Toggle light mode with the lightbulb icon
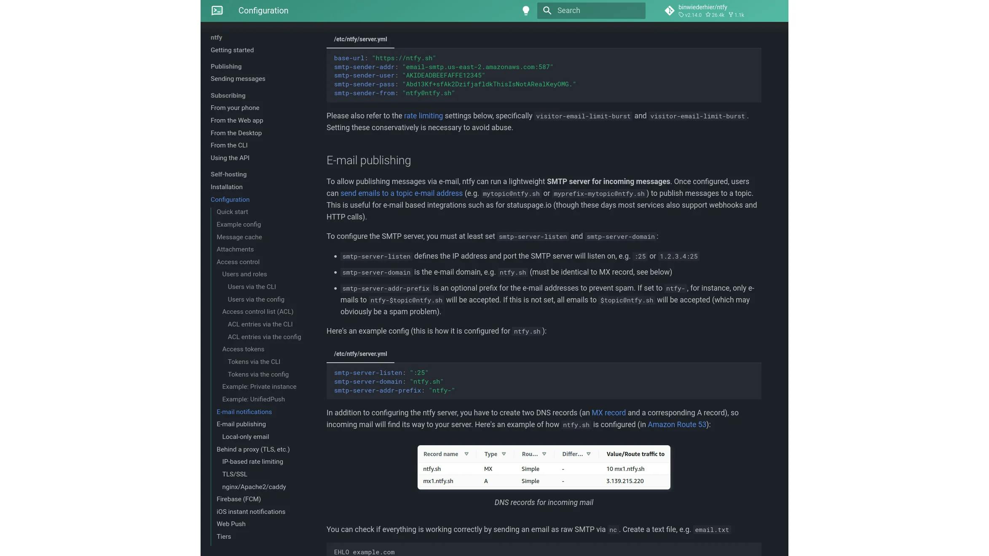The width and height of the screenshot is (989, 556). coord(525,11)
